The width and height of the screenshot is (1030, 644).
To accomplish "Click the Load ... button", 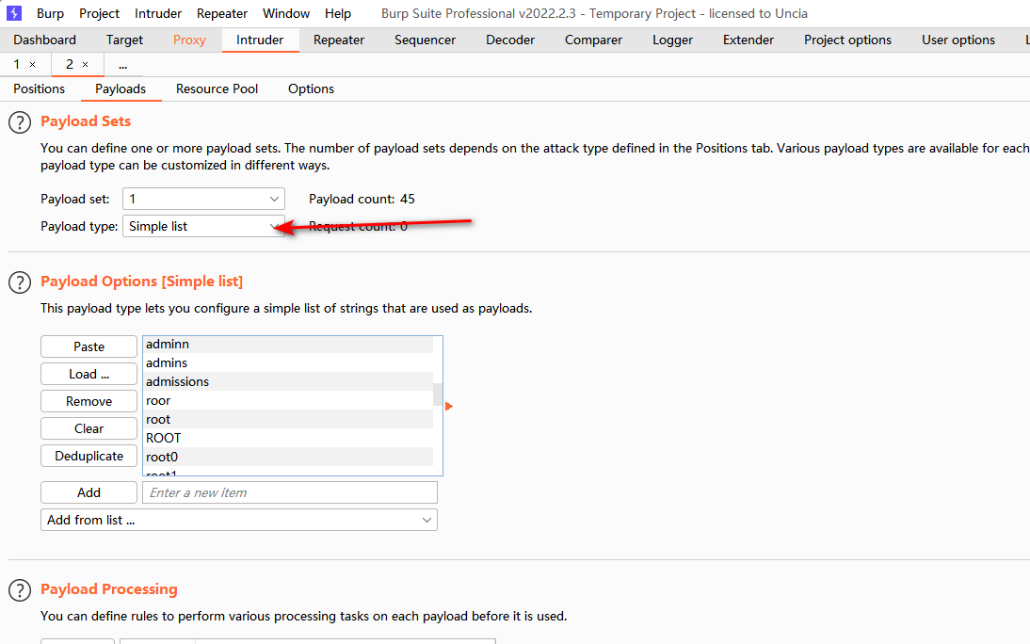I will pos(89,374).
